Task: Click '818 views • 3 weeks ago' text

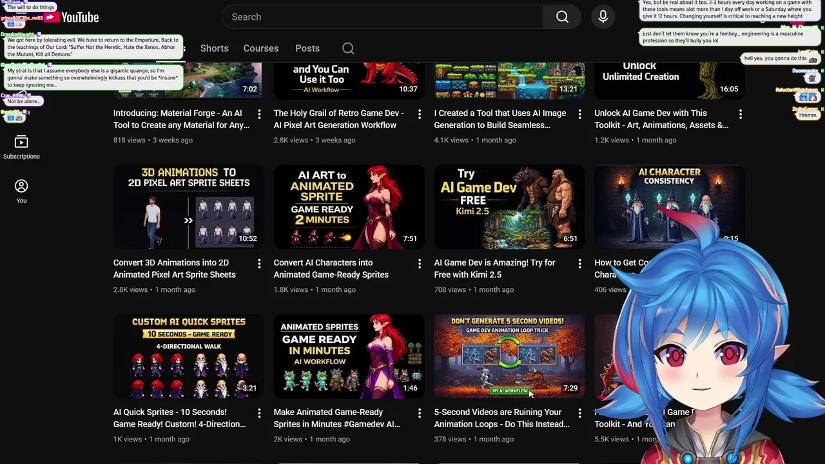Action: pos(153,140)
